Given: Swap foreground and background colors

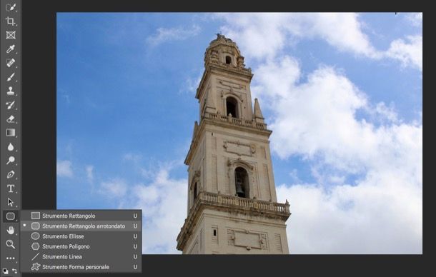Looking at the screenshot, I should coord(14,271).
